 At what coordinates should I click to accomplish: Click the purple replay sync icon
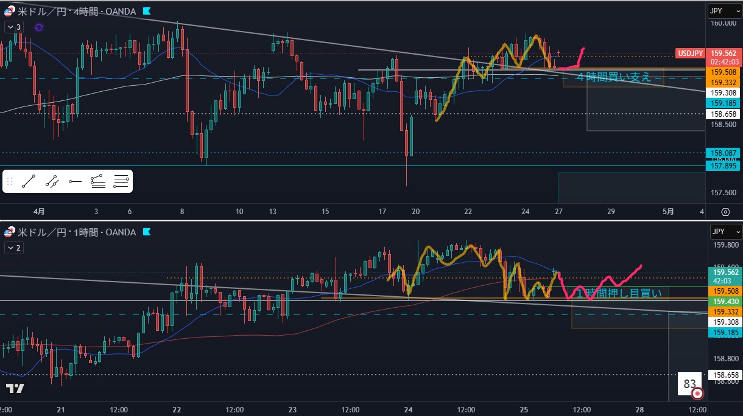click(39, 27)
